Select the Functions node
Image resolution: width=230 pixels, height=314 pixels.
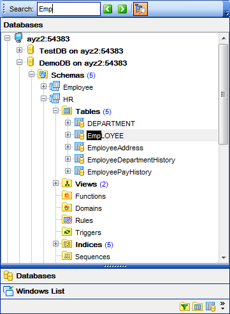[90, 196]
